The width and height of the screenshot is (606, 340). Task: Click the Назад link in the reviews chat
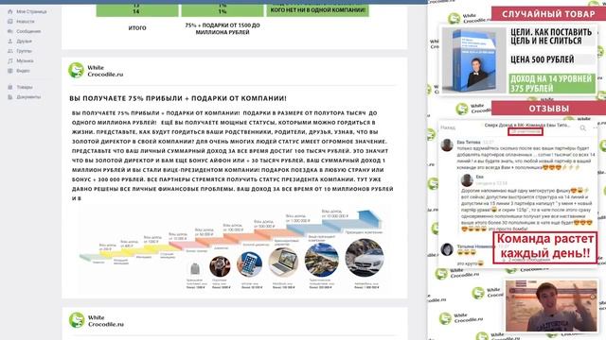[x=448, y=127]
